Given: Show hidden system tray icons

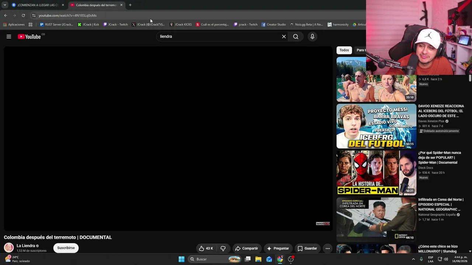Looking at the screenshot, I should 413,259.
